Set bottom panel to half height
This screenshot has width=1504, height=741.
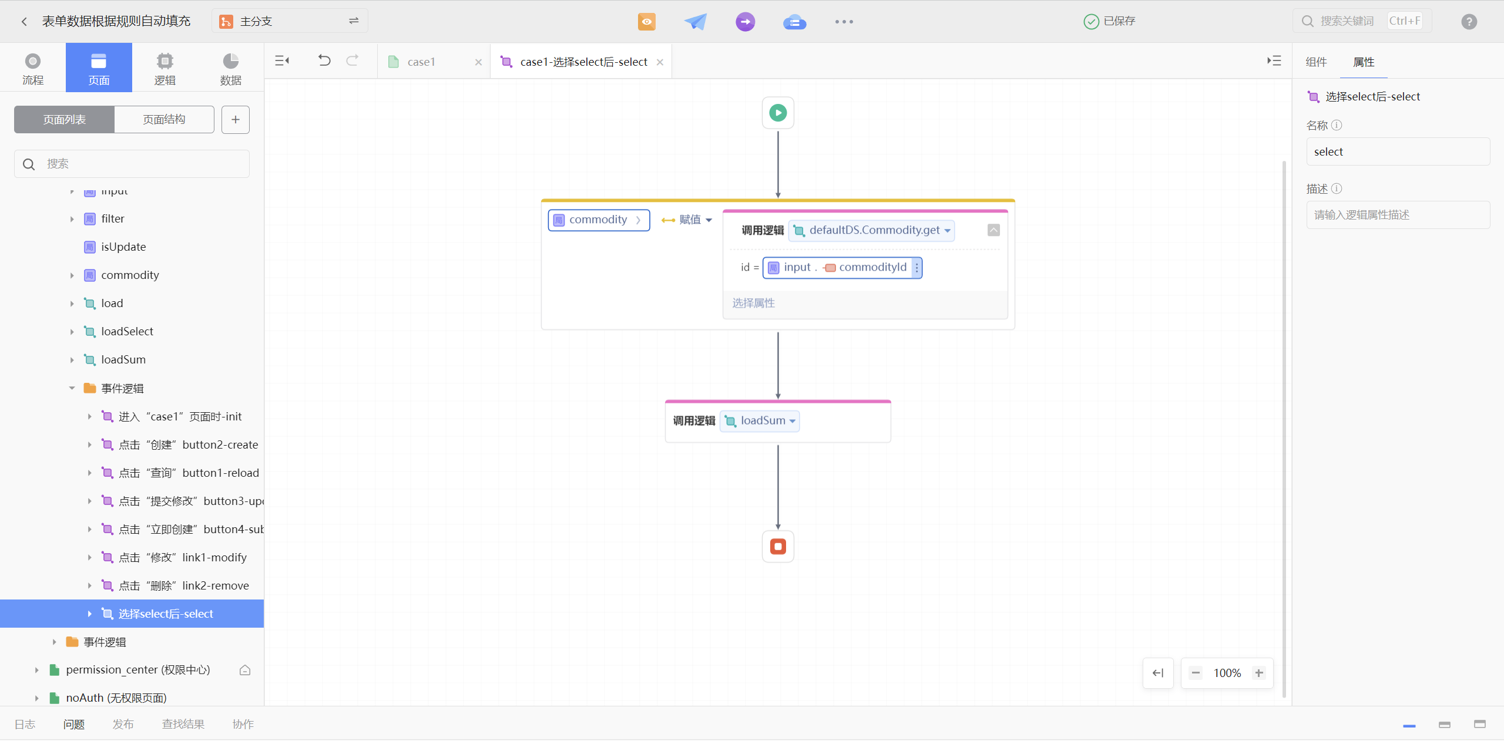coord(1445,725)
